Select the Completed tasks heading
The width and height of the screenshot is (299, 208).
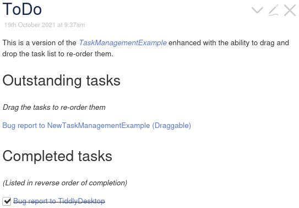[57, 156]
